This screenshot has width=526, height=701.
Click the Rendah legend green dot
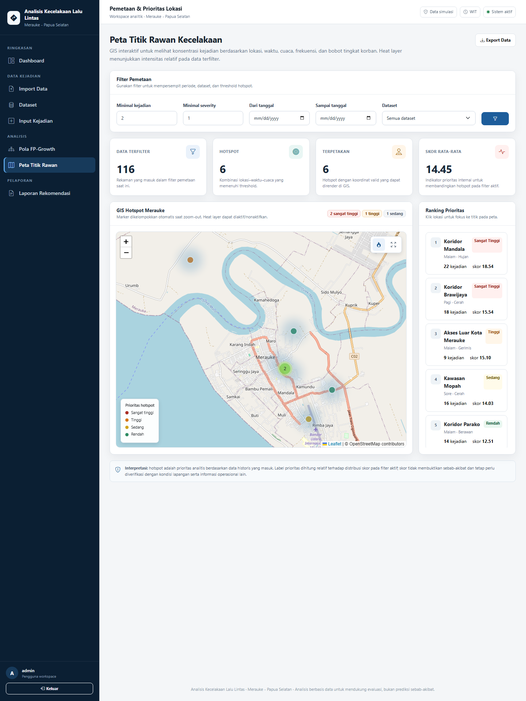[127, 434]
